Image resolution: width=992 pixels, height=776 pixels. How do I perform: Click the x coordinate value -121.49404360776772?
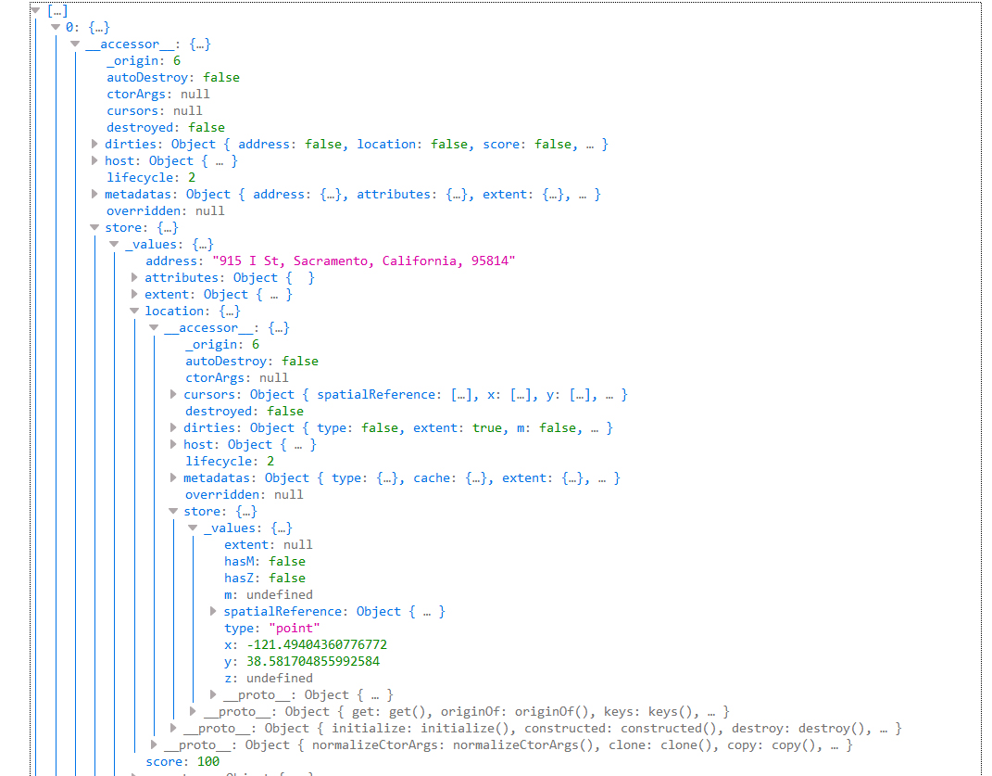[x=317, y=644]
